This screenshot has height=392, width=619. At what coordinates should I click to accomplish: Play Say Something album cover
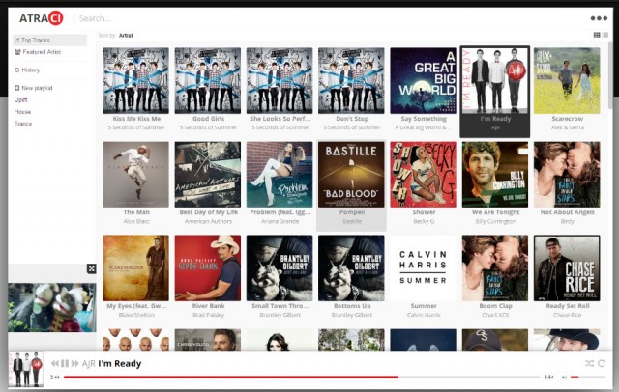pos(424,81)
